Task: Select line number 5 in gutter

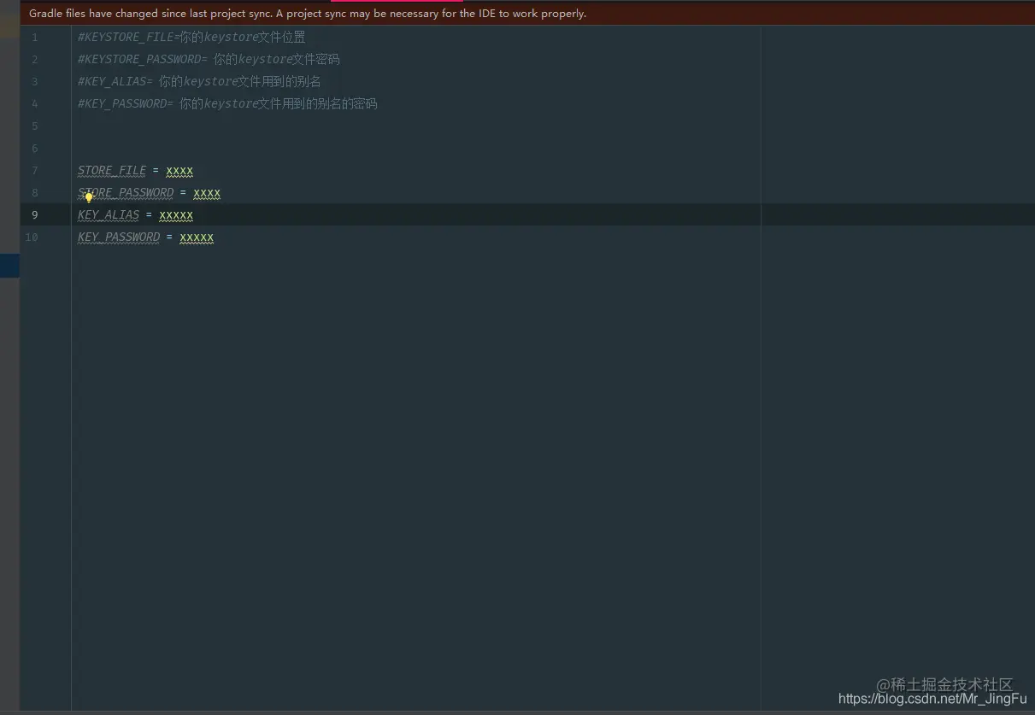Action: tap(35, 126)
